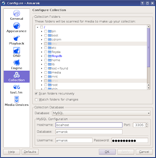Expand the cdrom folder node
Viewport: 156px width, 158px height.
coord(42,39)
